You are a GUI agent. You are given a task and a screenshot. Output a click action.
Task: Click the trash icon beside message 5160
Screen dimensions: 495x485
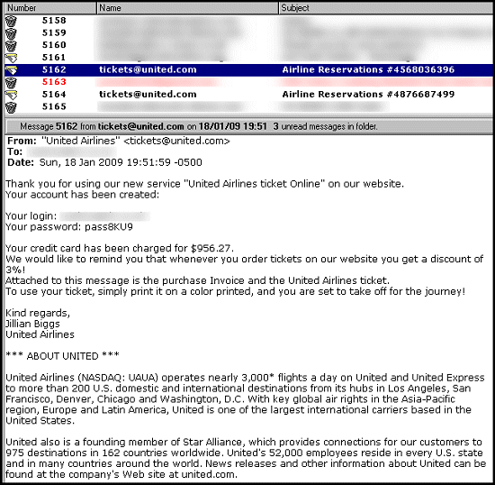click(11, 46)
